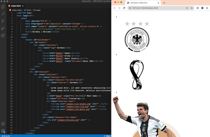Click the #games href on line 16
The width and height of the screenshot is (210, 137).
click(x=59, y=53)
